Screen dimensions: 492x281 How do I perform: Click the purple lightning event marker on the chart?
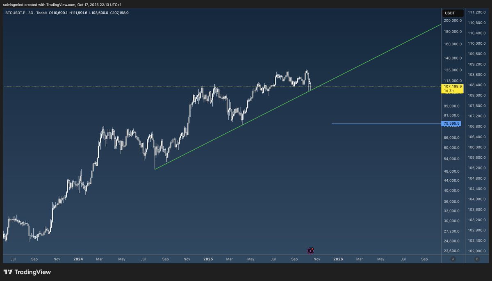coord(310,251)
